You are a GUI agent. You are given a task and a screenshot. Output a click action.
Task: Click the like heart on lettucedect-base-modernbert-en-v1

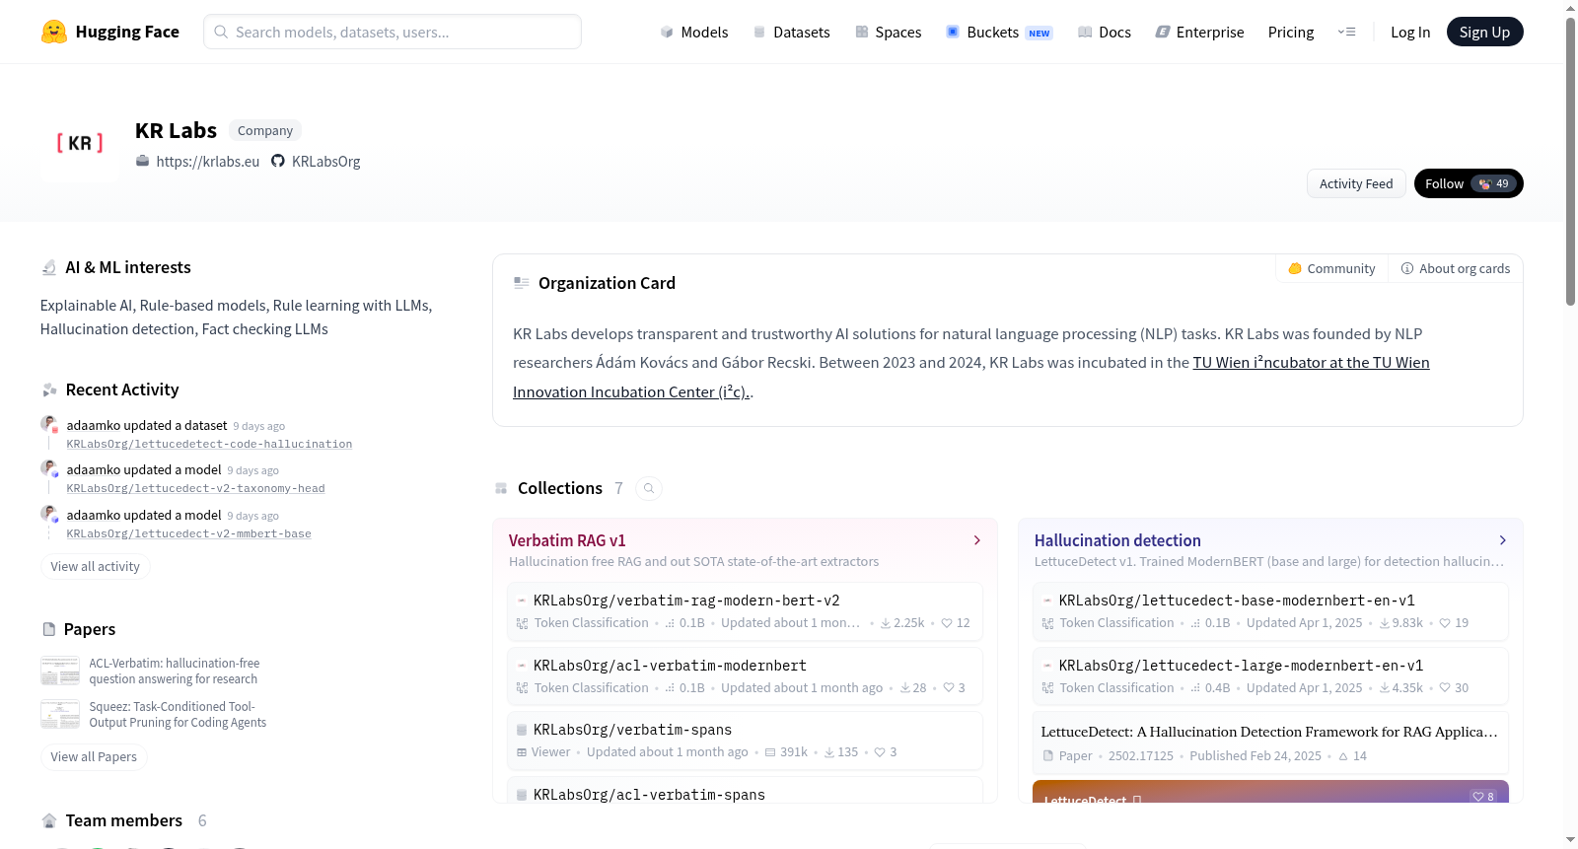(1445, 623)
